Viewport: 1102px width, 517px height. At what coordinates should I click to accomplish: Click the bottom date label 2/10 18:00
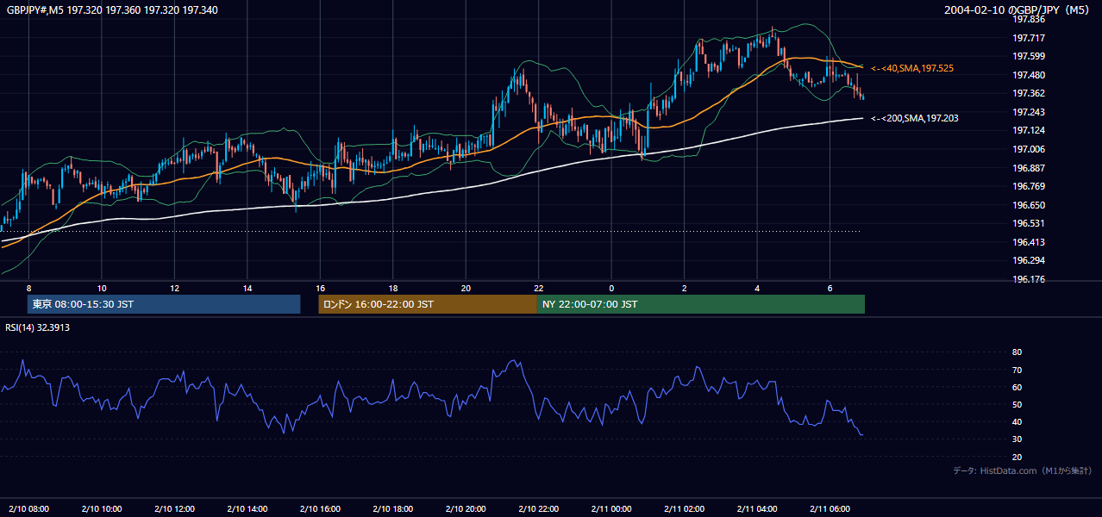393,508
